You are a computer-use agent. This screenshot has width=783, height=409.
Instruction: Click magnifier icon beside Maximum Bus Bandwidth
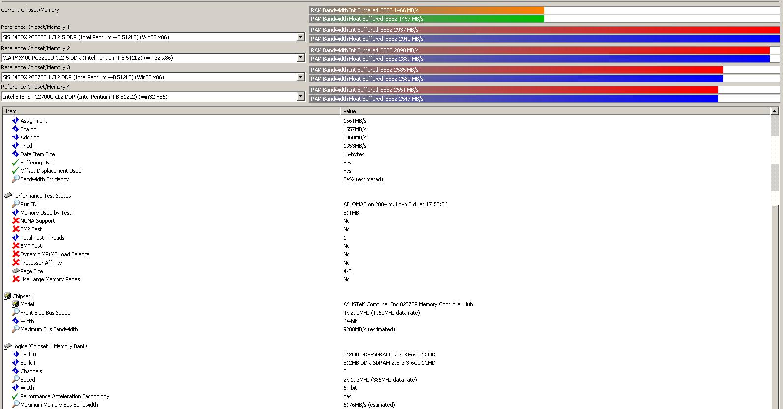[x=15, y=329]
